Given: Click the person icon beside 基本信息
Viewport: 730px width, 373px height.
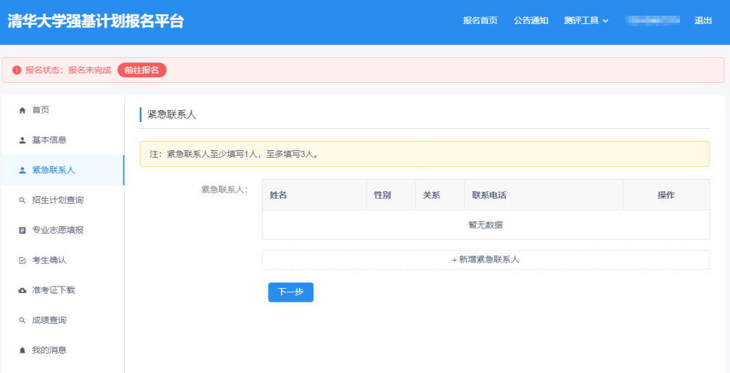Looking at the screenshot, I should tap(22, 141).
